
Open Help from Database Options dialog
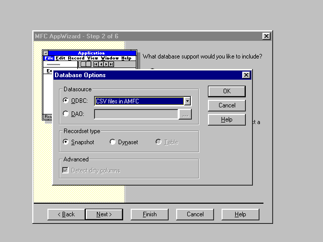(227, 119)
